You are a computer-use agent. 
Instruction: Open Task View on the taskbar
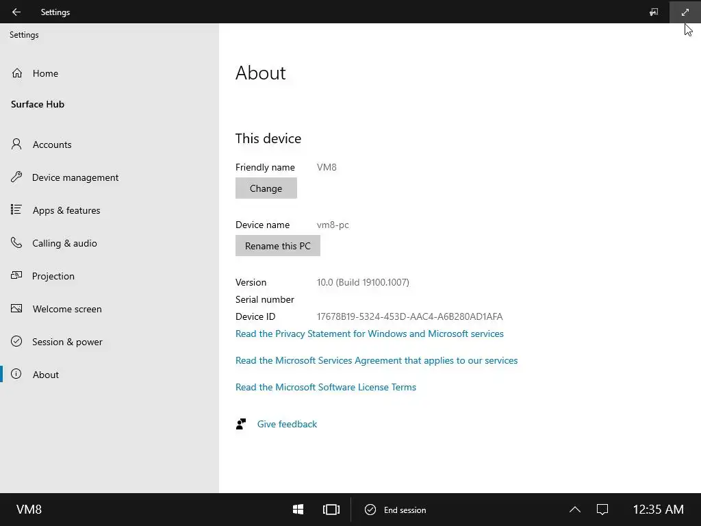coord(331,510)
